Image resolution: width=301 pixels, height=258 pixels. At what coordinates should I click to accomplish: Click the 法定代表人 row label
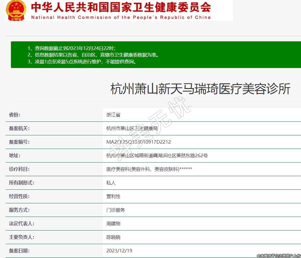(22, 224)
